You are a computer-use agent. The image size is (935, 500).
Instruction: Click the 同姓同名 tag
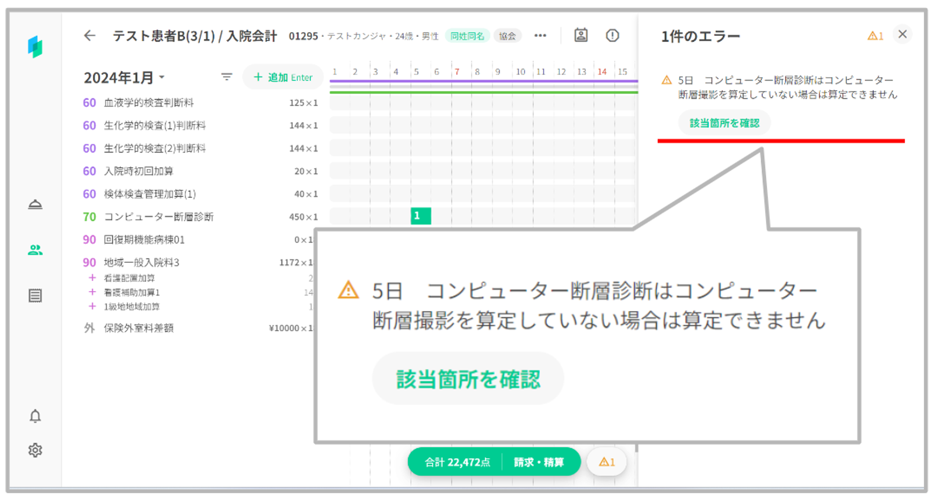click(x=467, y=36)
